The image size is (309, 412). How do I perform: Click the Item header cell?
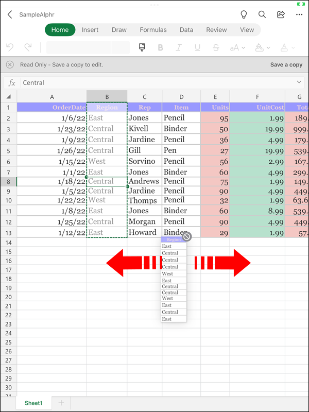tap(181, 107)
